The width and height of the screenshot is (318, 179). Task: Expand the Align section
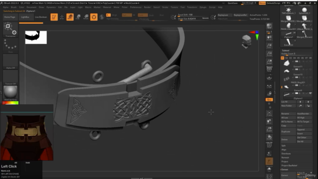coord(284,150)
